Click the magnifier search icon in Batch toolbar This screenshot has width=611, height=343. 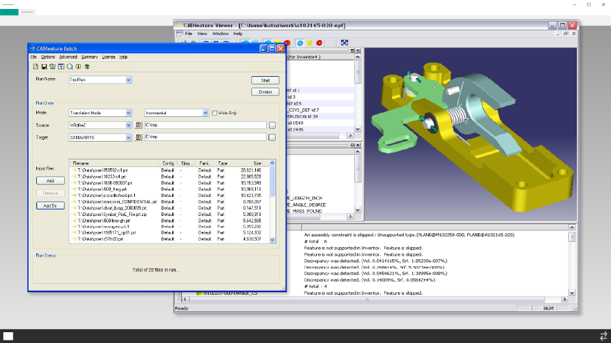tap(70, 67)
